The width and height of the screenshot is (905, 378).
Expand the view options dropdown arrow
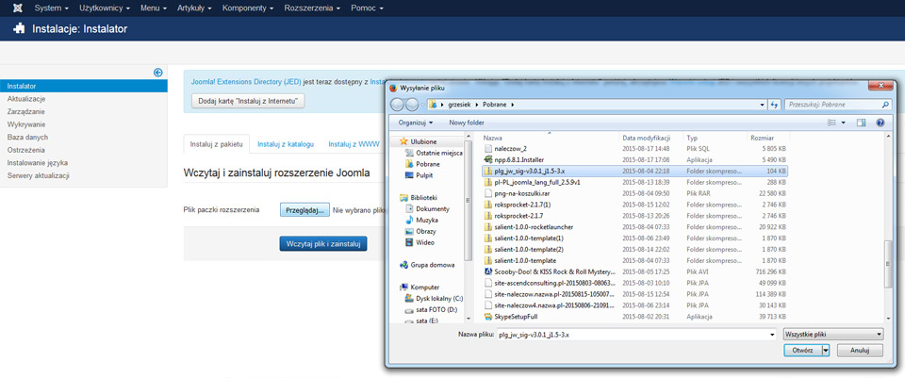click(843, 123)
